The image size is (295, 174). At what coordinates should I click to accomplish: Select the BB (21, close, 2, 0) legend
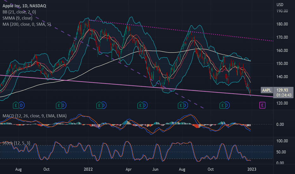19,12
